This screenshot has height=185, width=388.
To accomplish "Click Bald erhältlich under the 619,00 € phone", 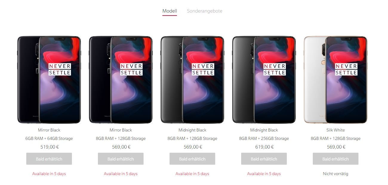I will pyautogui.click(x=264, y=159).
